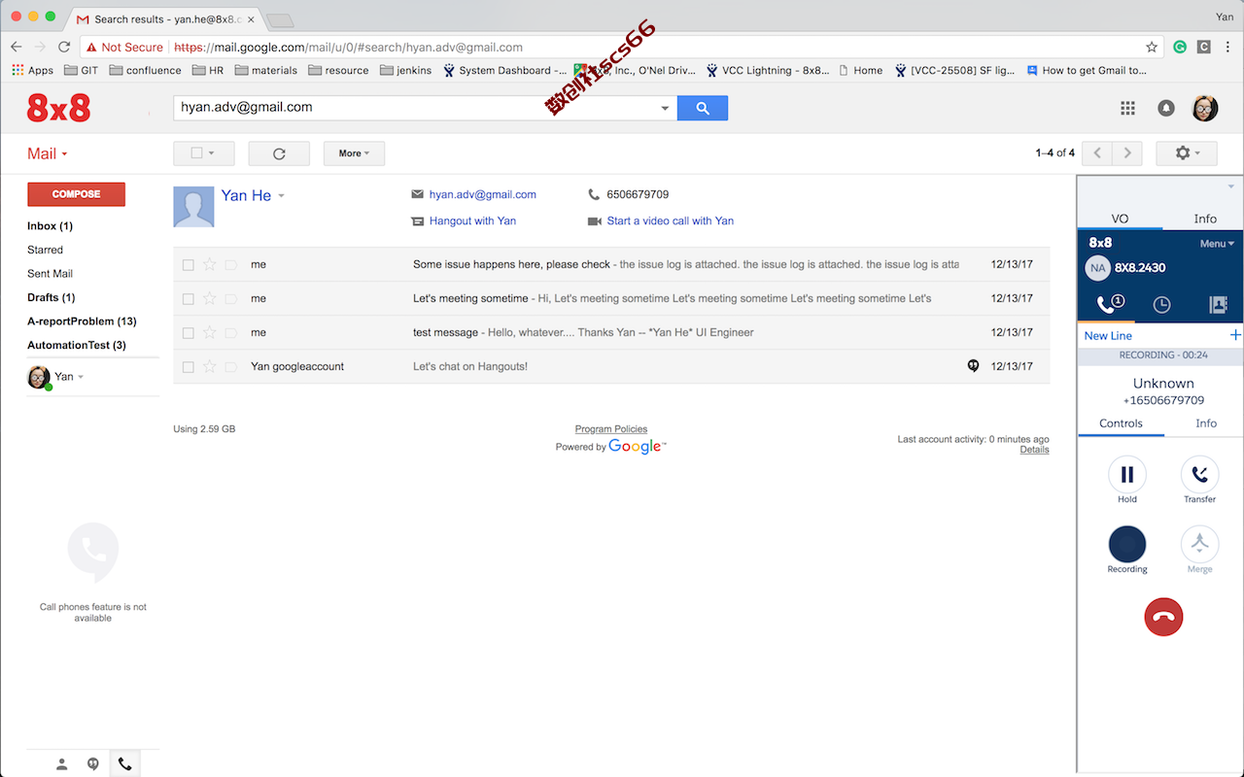Go to older results arrow
Image resolution: width=1244 pixels, height=777 pixels.
tap(1127, 153)
